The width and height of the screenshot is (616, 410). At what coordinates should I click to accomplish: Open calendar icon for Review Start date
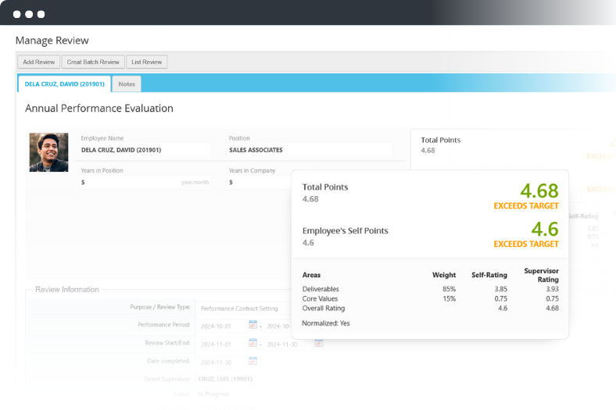tap(253, 343)
